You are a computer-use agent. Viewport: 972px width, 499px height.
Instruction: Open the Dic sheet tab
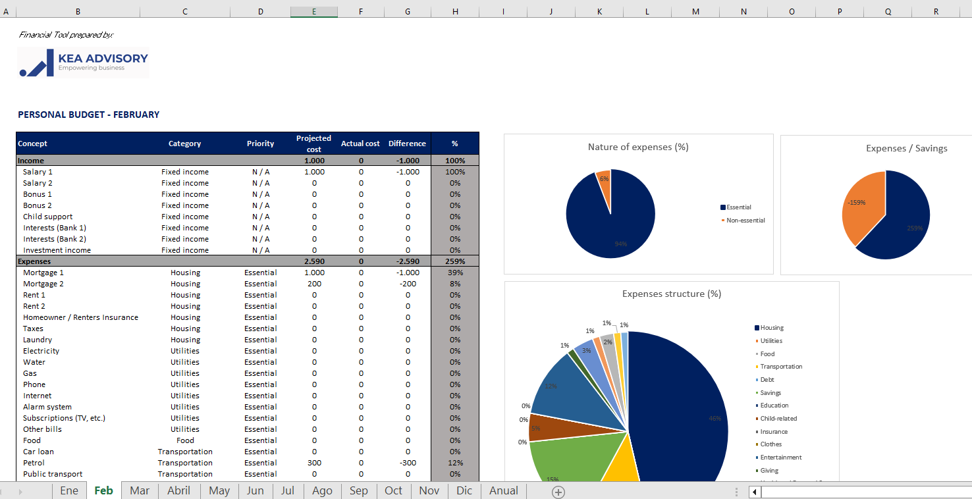(464, 491)
